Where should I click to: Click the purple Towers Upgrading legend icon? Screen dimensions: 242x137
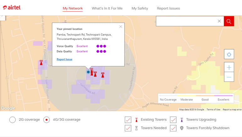tap(182, 120)
